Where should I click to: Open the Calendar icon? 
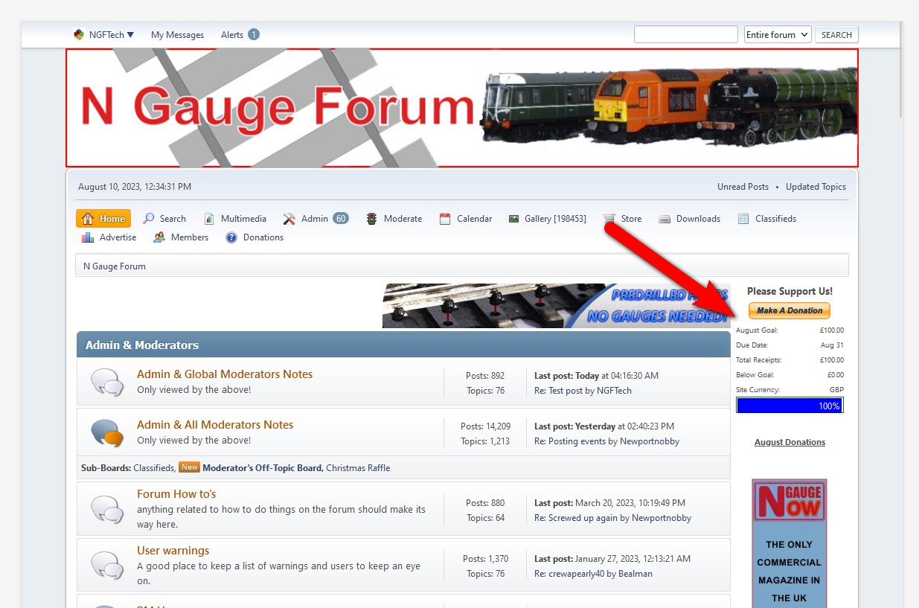(445, 219)
